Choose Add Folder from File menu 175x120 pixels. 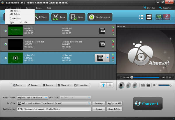click(20, 14)
